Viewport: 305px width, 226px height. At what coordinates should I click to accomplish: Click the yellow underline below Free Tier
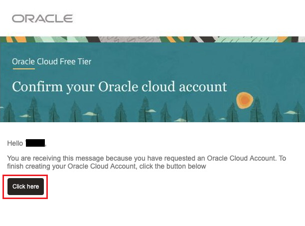tap(23, 69)
